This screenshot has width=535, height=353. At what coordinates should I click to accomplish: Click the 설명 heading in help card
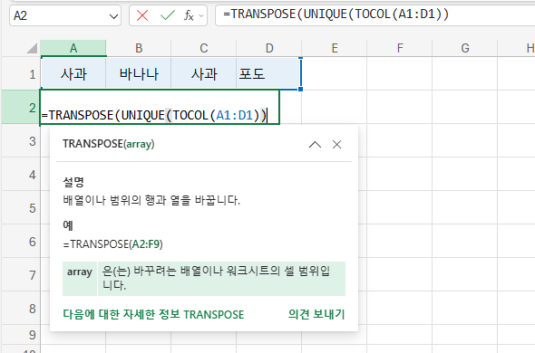pyautogui.click(x=73, y=182)
